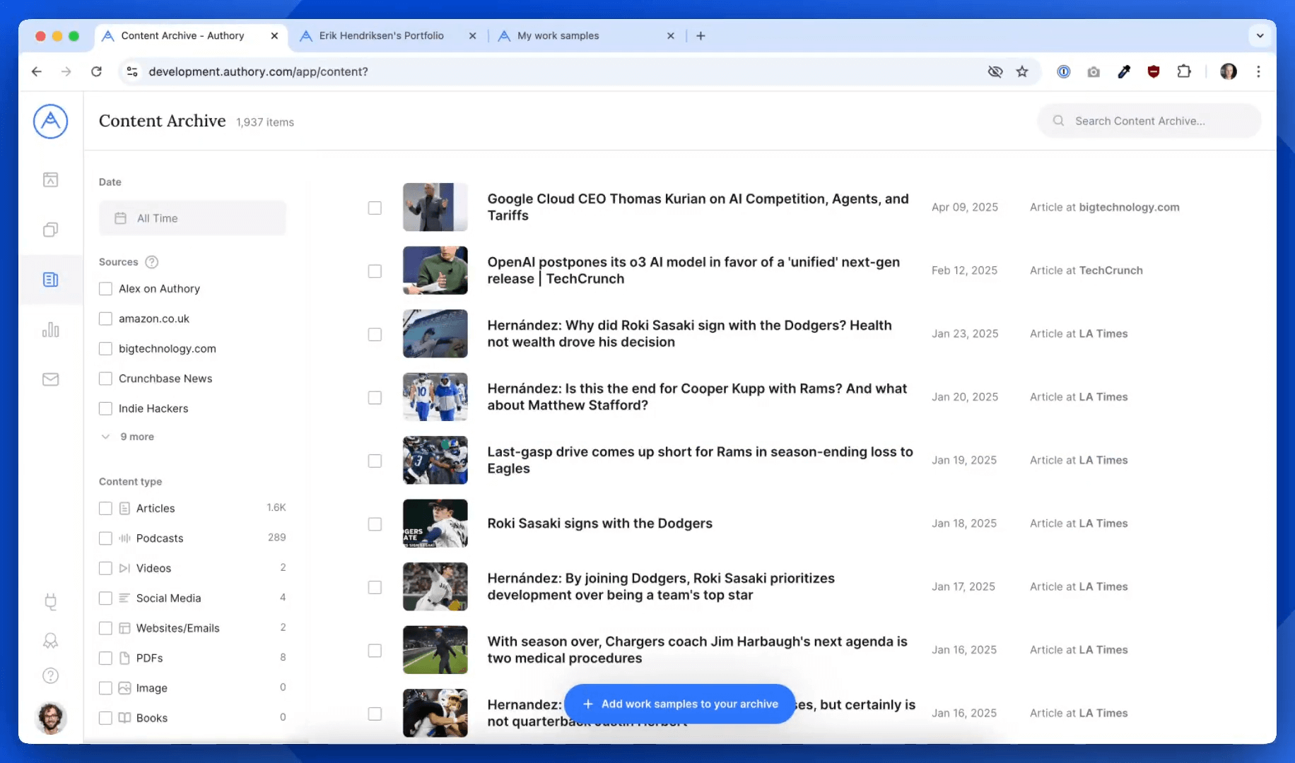Open the 1Password extension icon
This screenshot has height=763, width=1295.
coord(1063,71)
